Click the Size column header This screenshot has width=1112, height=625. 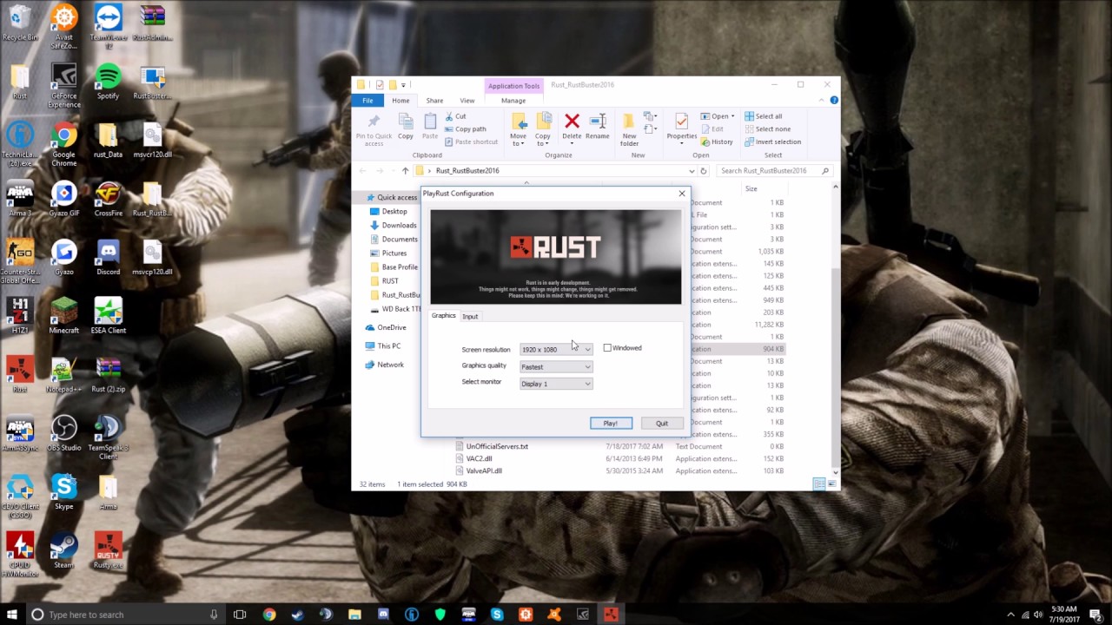[751, 188]
